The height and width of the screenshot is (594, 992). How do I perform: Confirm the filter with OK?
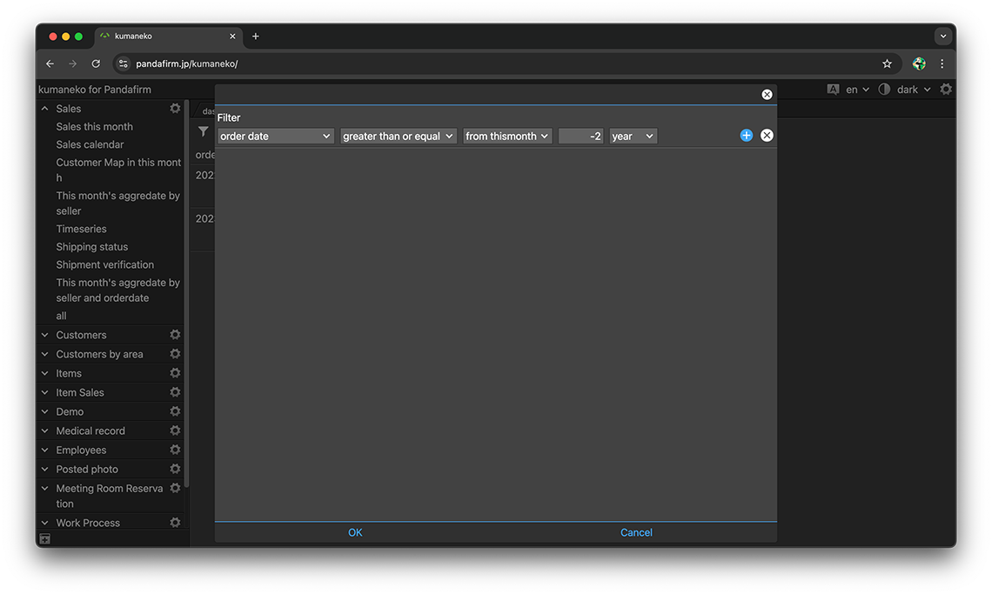click(355, 532)
